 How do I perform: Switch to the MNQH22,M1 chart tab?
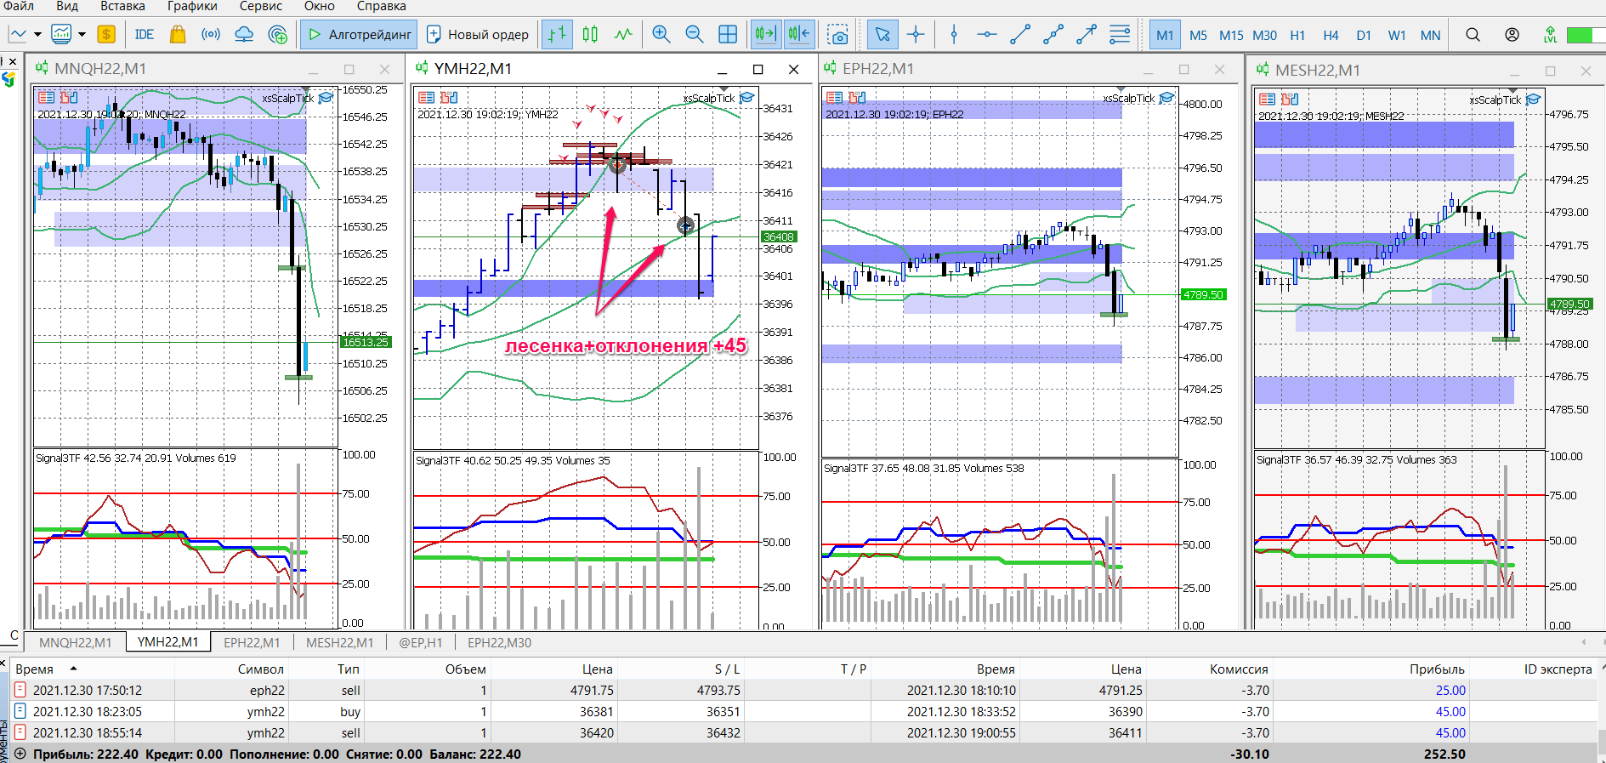75,642
